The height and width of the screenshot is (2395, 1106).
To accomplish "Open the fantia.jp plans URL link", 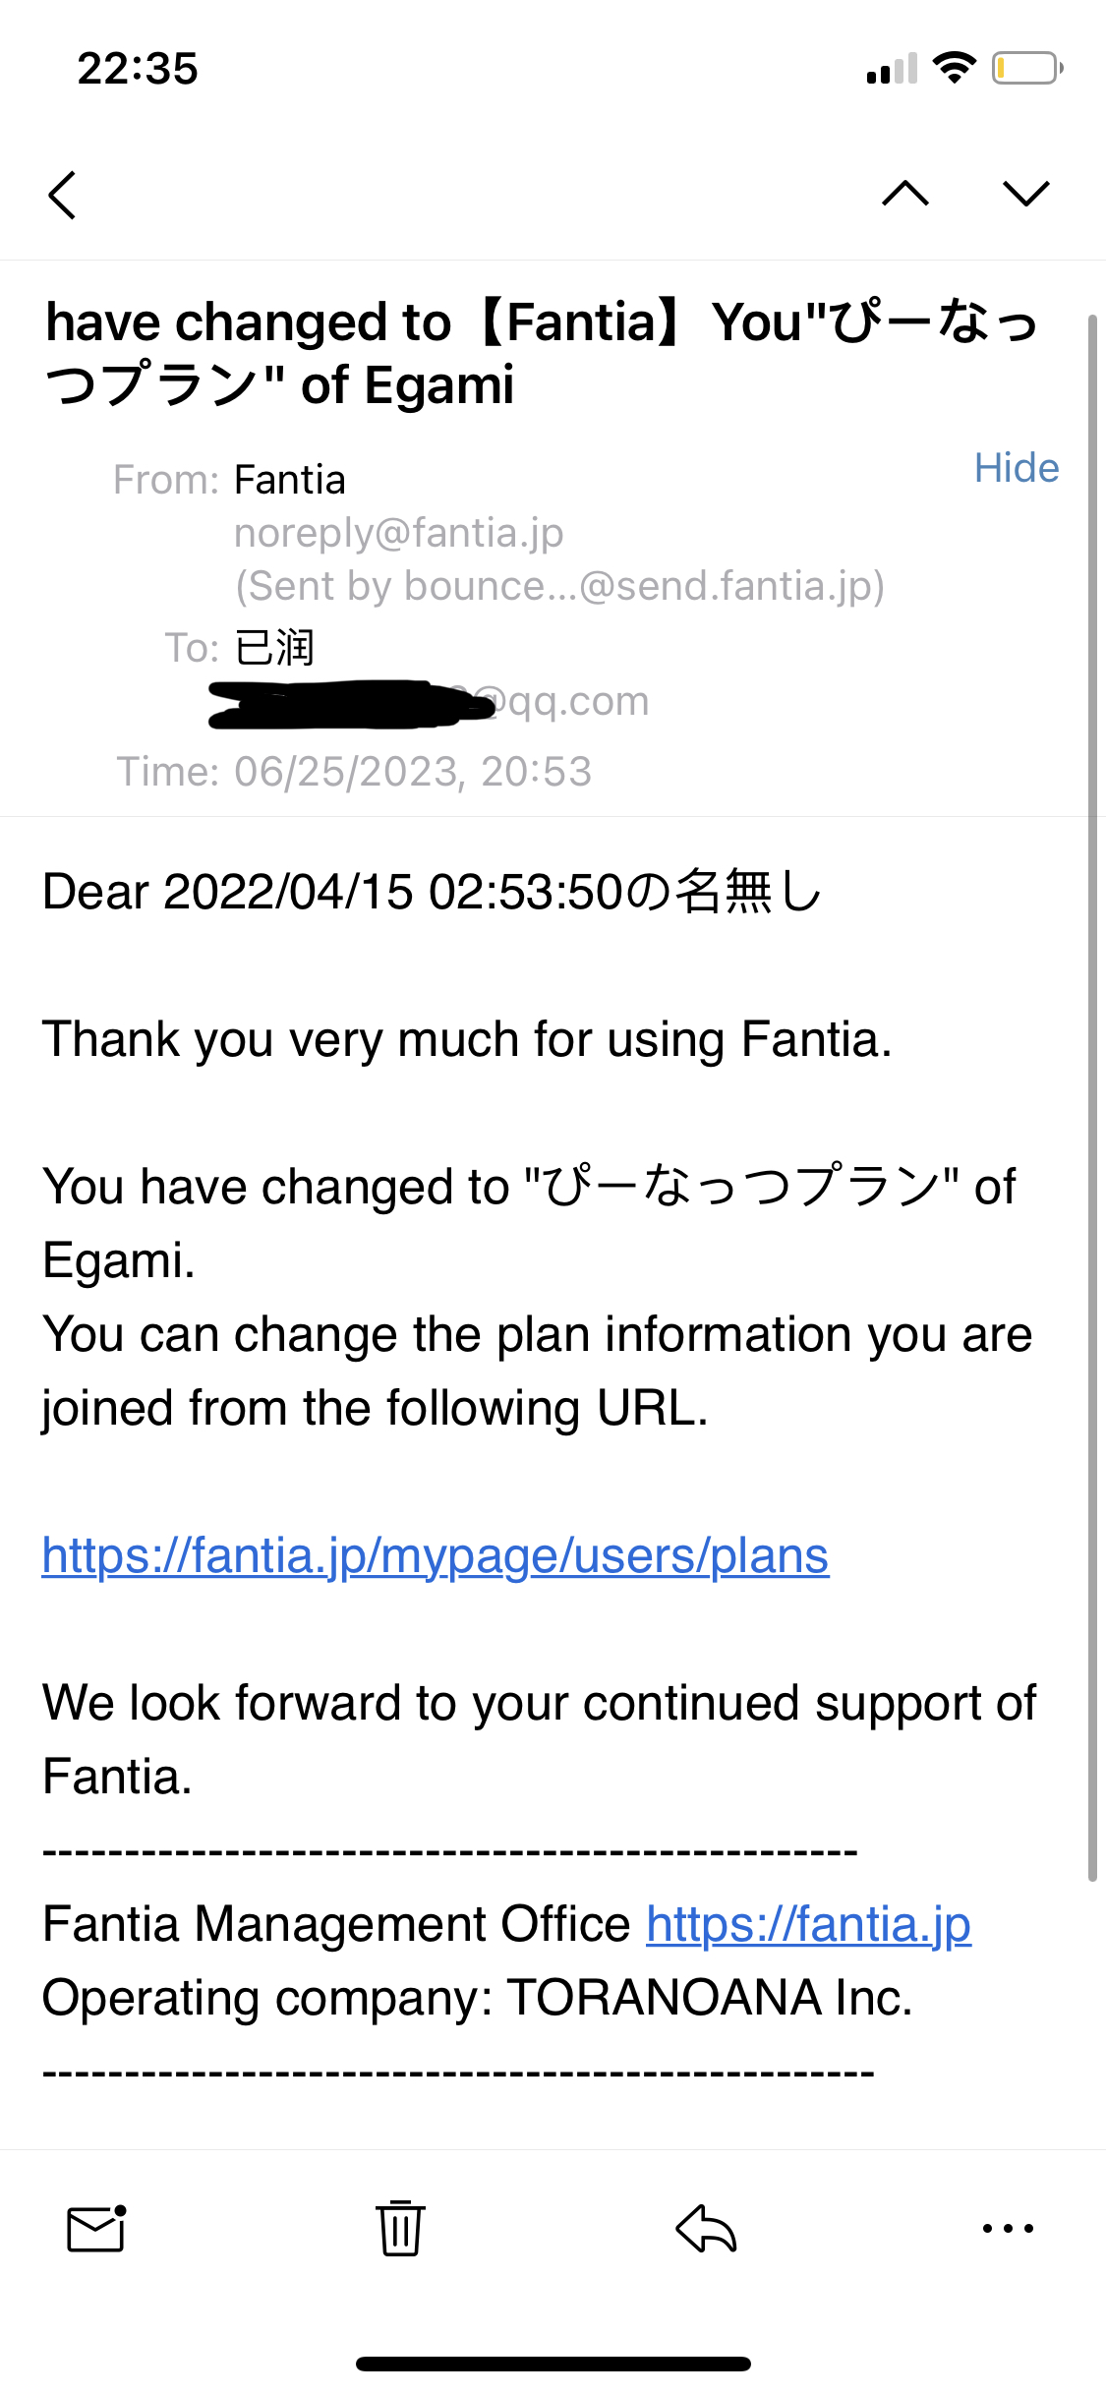I will click(436, 1555).
